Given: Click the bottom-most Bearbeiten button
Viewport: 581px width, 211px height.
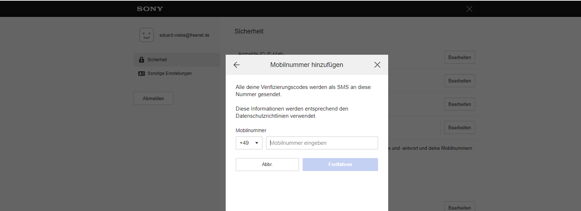Looking at the screenshot, I should [459, 207].
